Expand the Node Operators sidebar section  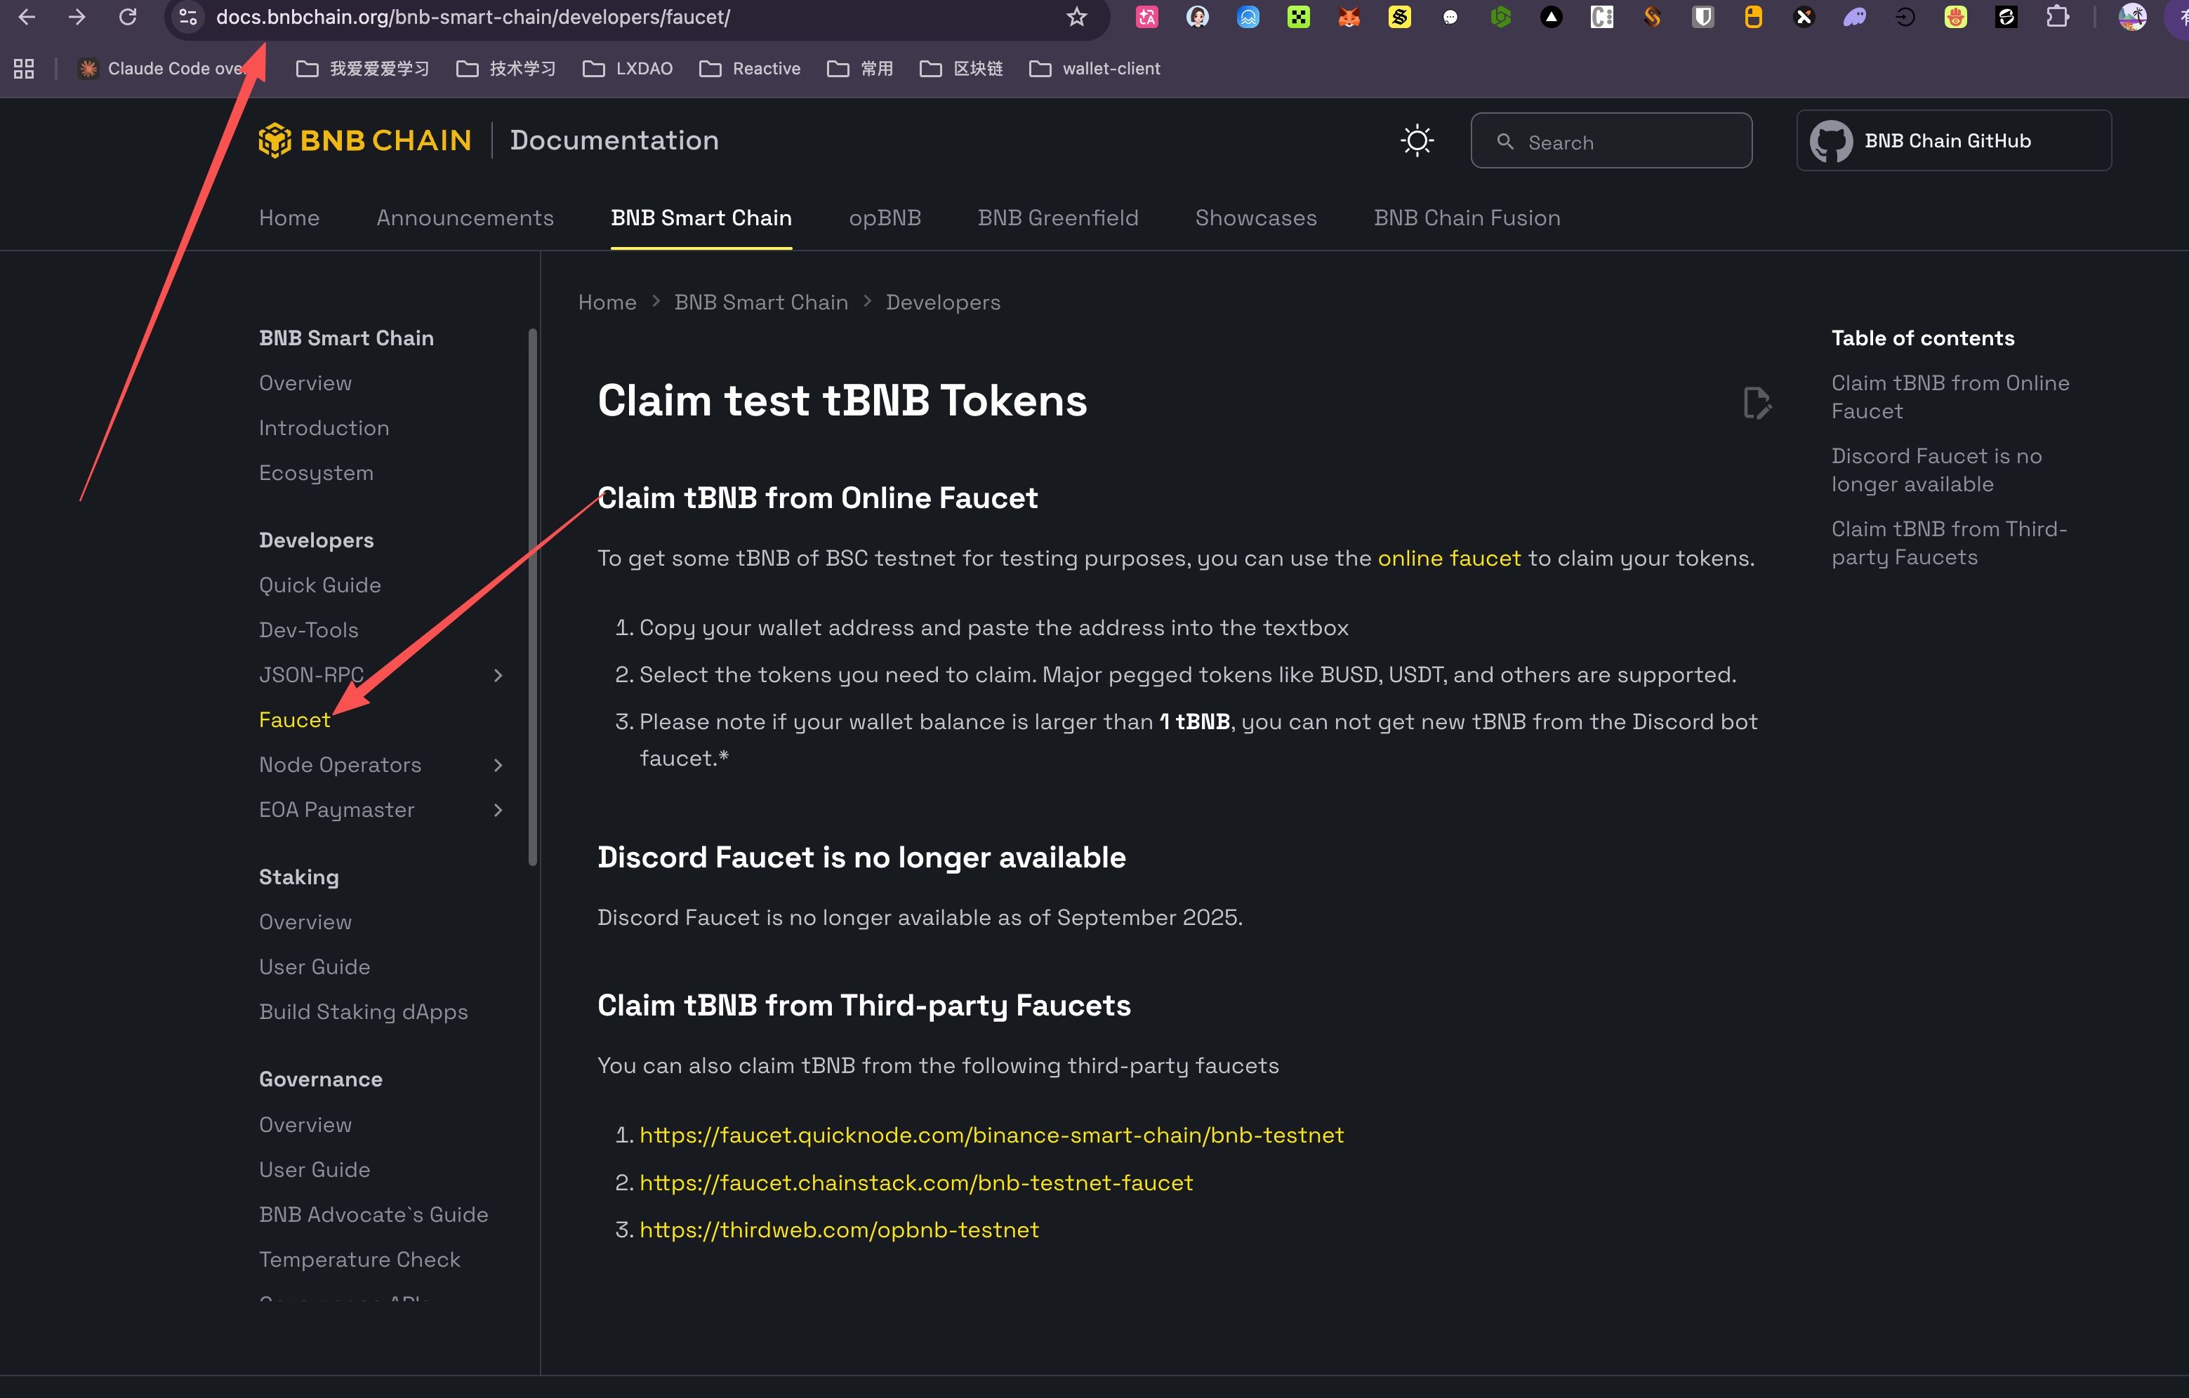click(x=497, y=766)
